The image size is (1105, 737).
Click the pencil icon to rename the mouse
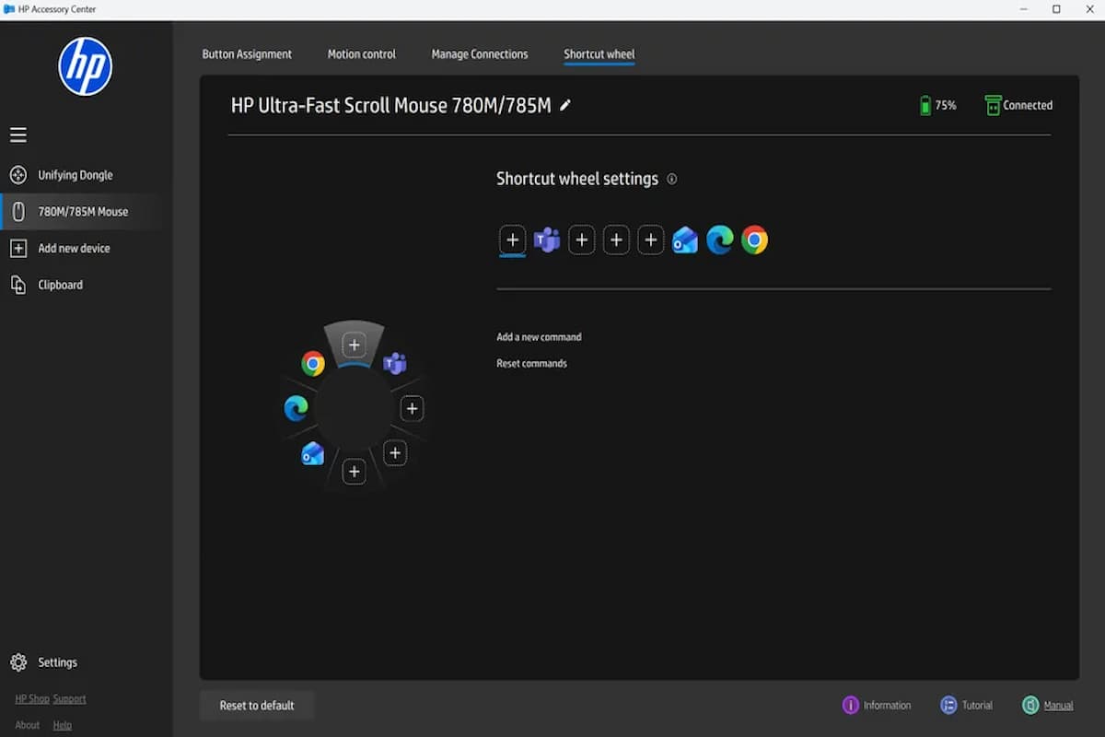pyautogui.click(x=565, y=105)
